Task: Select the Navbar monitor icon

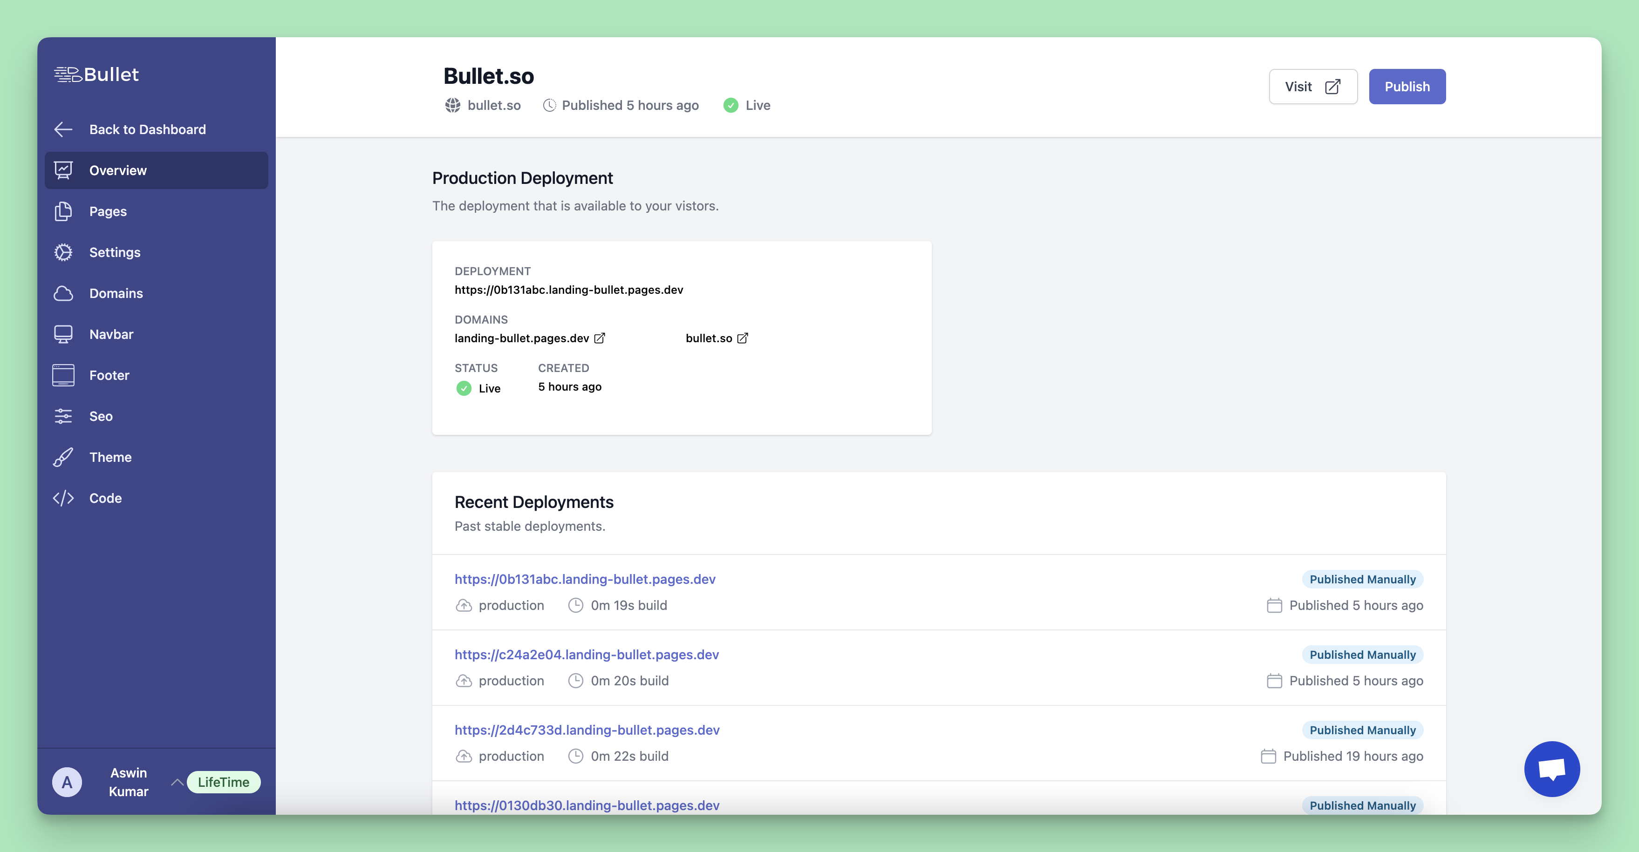Action: pos(63,334)
